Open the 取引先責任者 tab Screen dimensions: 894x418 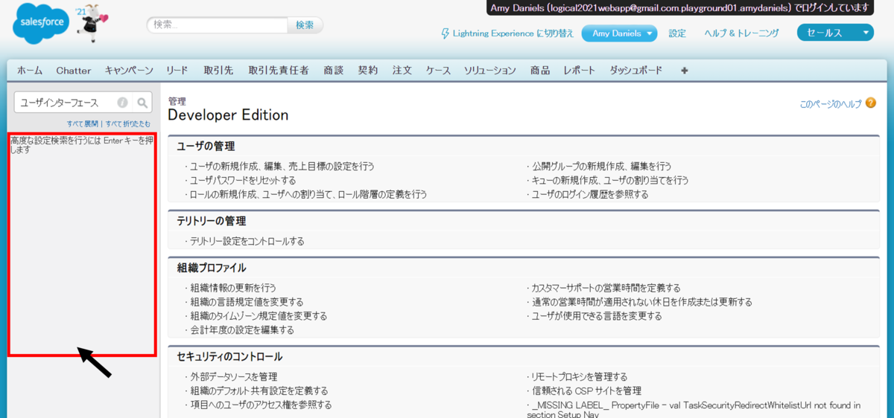pyautogui.click(x=279, y=71)
